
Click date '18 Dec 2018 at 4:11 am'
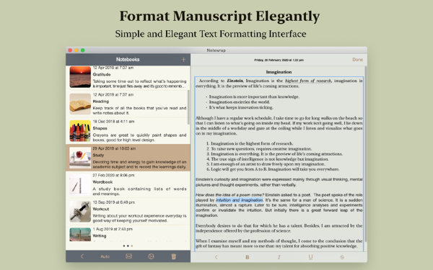click(x=113, y=122)
